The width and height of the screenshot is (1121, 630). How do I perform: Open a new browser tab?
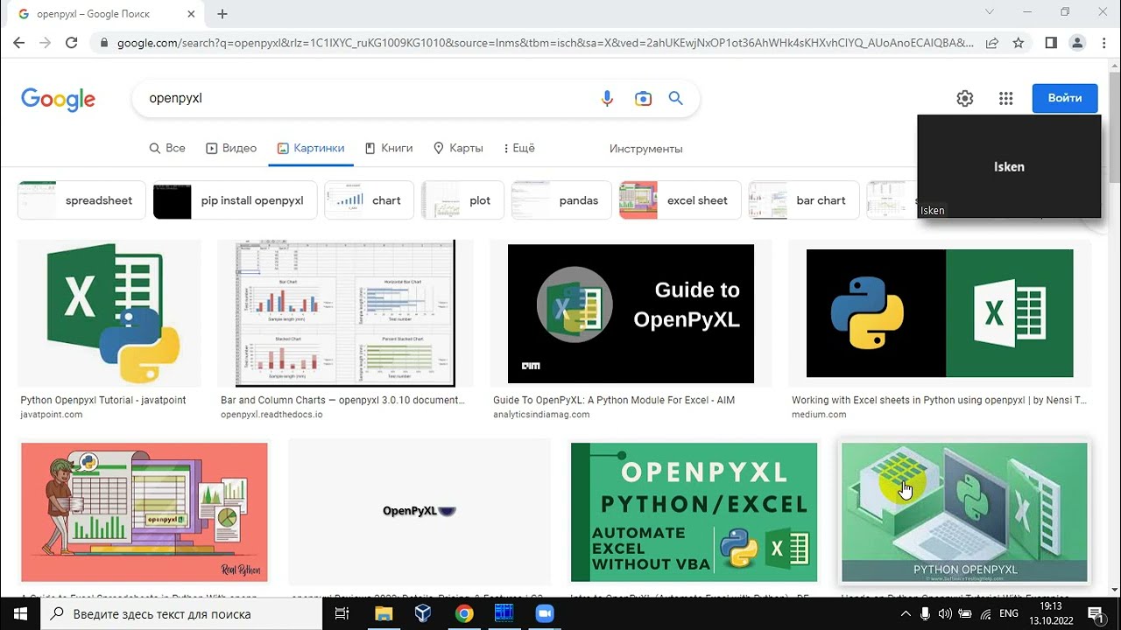(222, 14)
